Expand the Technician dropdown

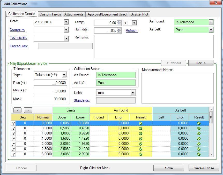pyautogui.click(x=66, y=38)
